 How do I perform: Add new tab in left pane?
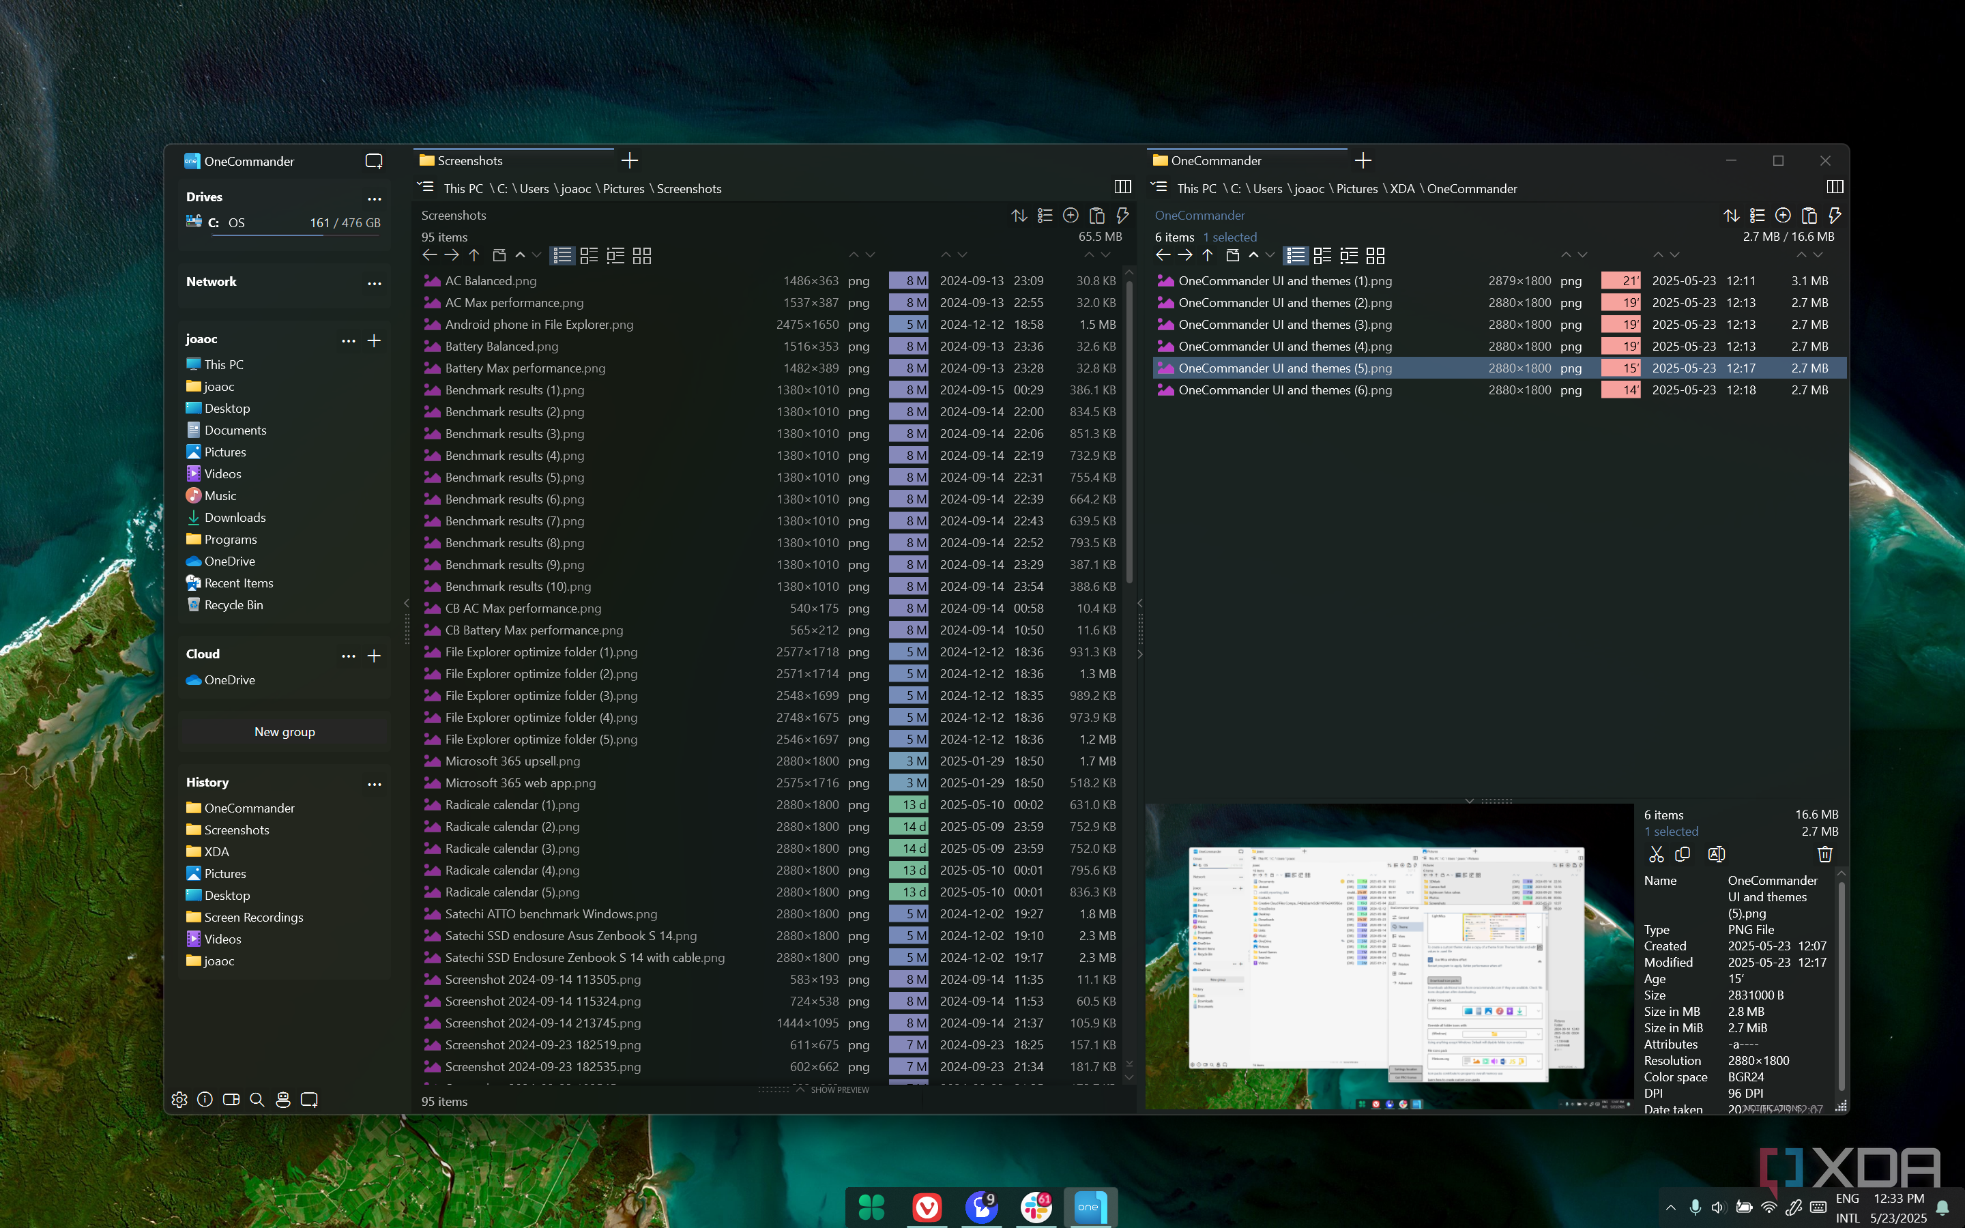point(629,161)
